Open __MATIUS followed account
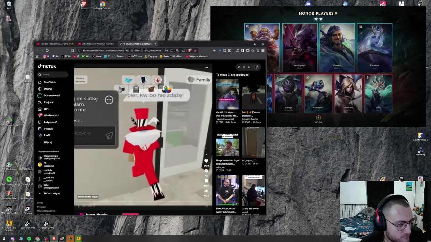 point(46,179)
